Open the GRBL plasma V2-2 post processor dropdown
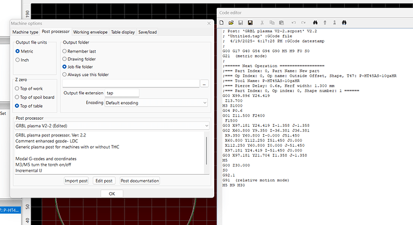 [112, 126]
